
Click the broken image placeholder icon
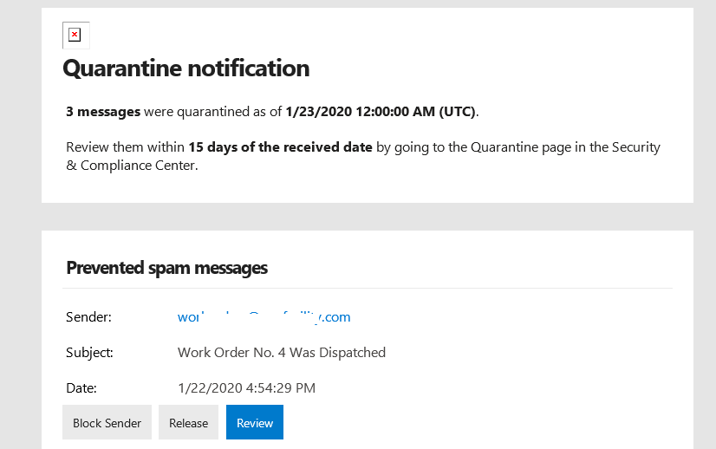[75, 36]
